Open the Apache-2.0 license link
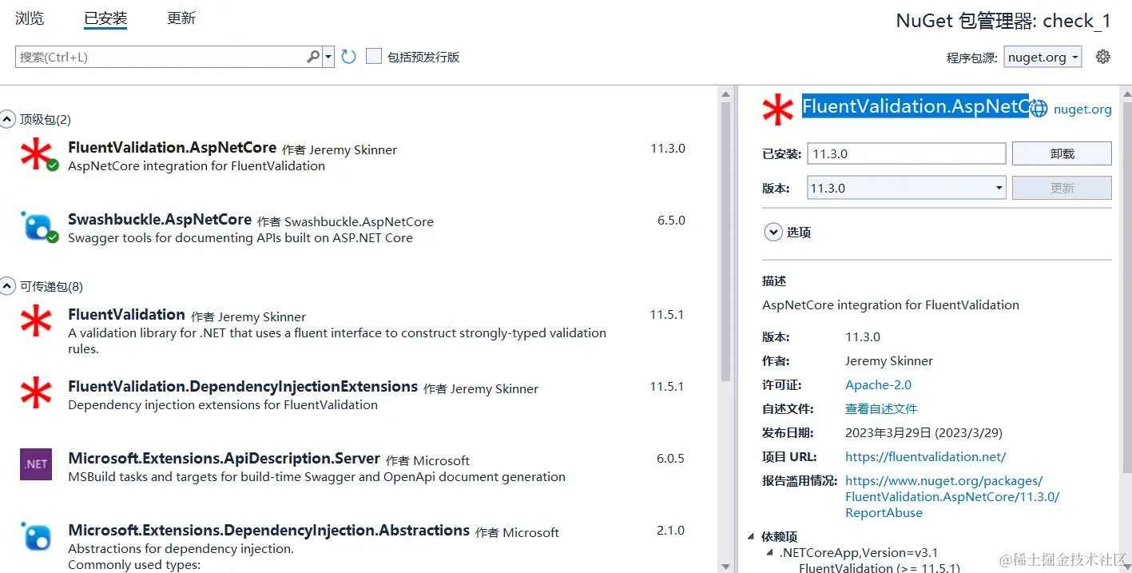This screenshot has width=1132, height=573. [x=878, y=384]
